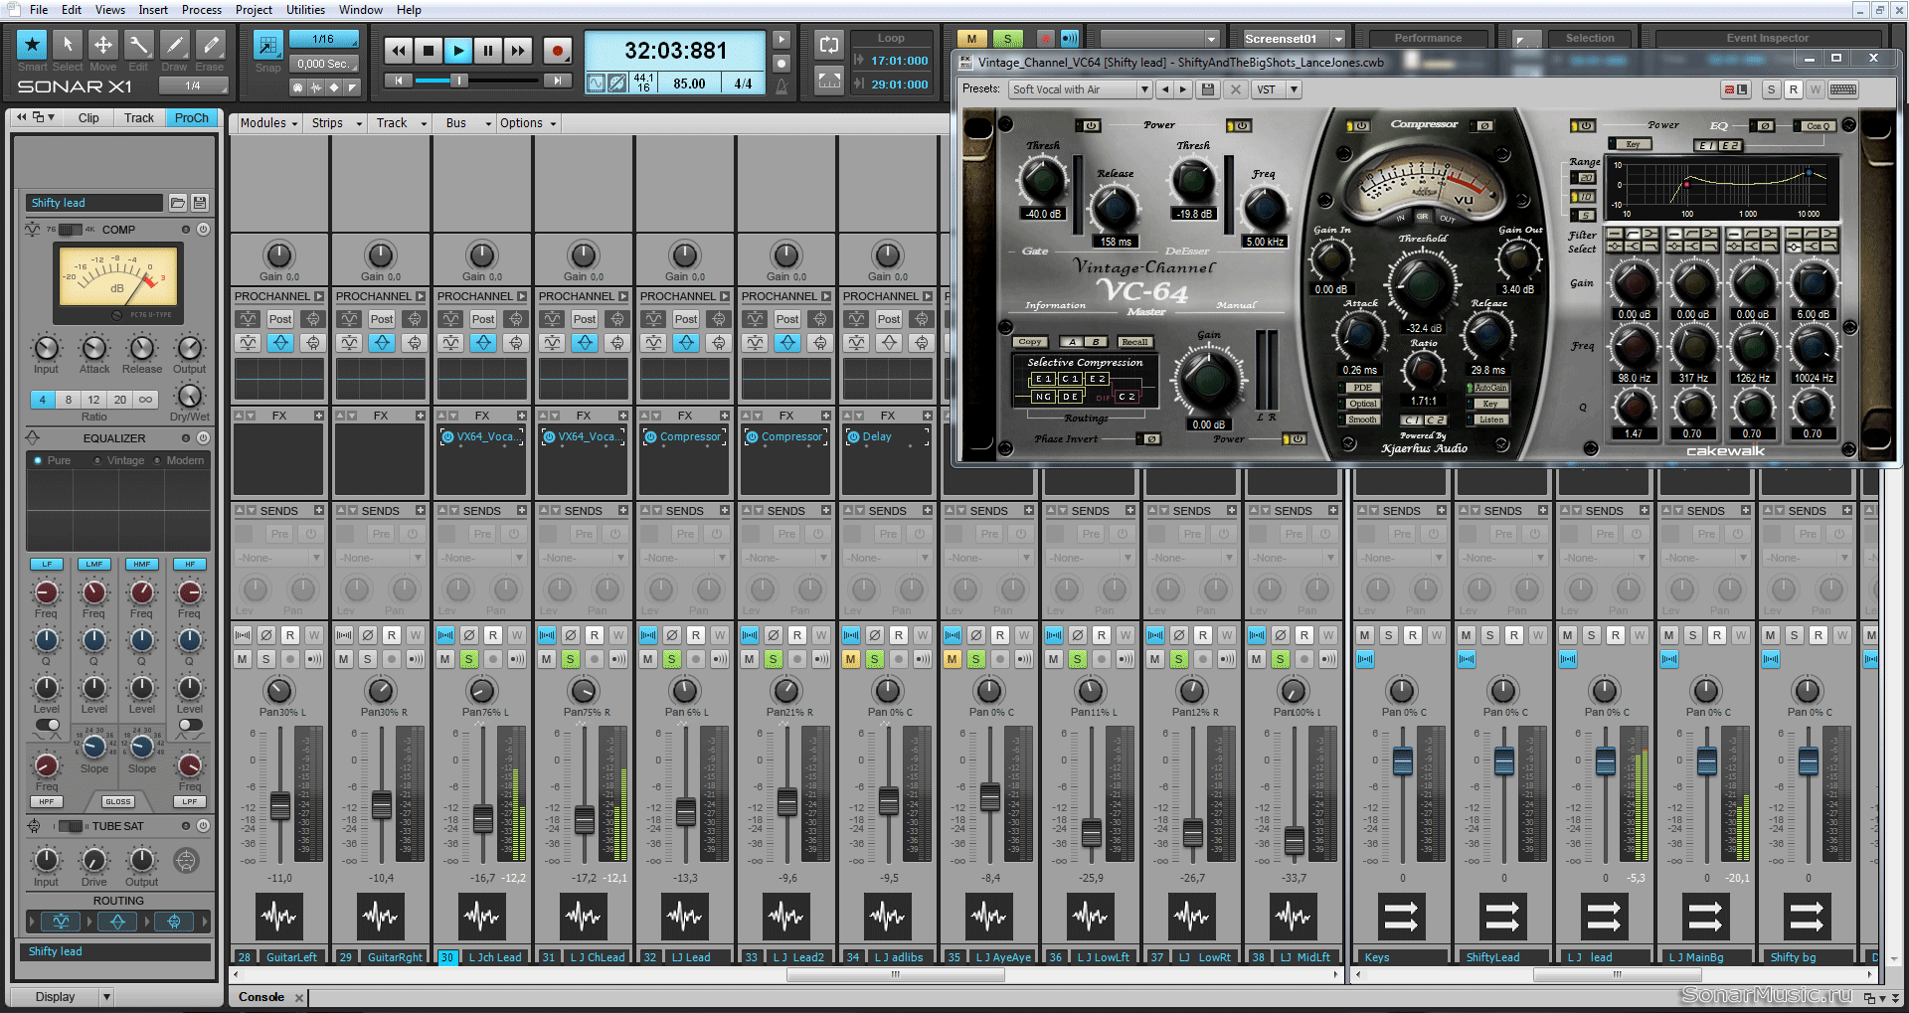
Task: Mute the GuitarLeft channel strip
Action: pyautogui.click(x=243, y=659)
